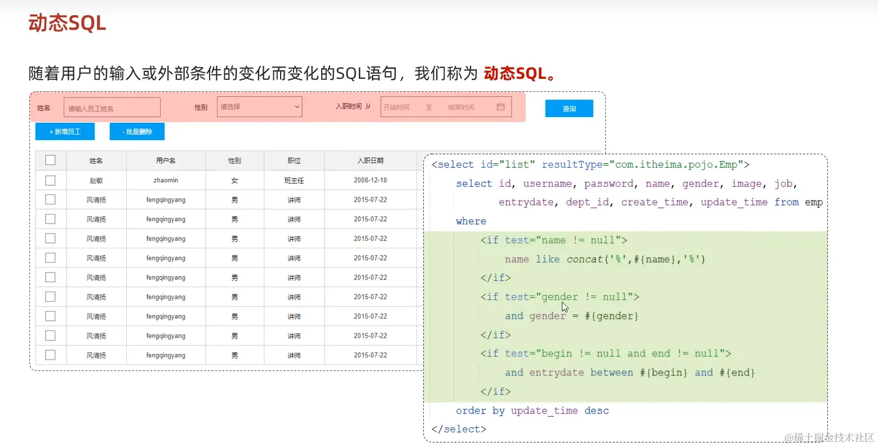
Task: Click the 性别 column header in the table
Action: tap(234, 160)
